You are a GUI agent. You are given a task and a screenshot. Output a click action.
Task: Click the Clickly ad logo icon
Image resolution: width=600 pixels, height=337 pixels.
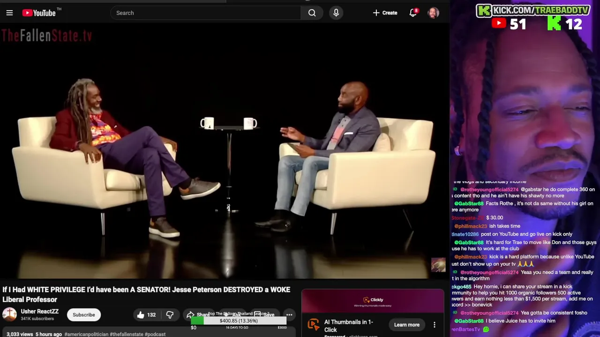[313, 324]
